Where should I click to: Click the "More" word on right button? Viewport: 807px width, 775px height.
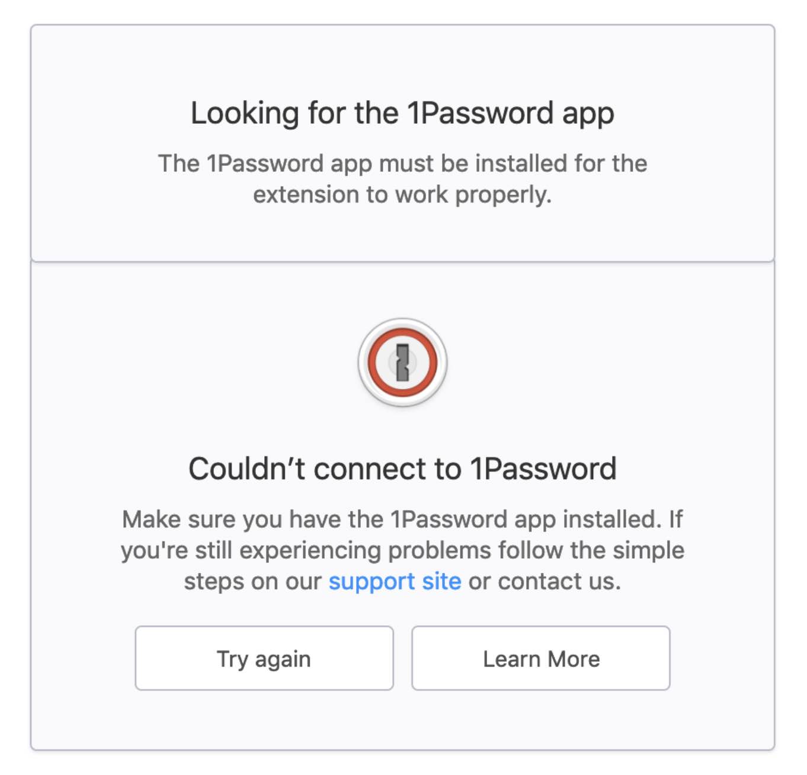click(x=574, y=659)
